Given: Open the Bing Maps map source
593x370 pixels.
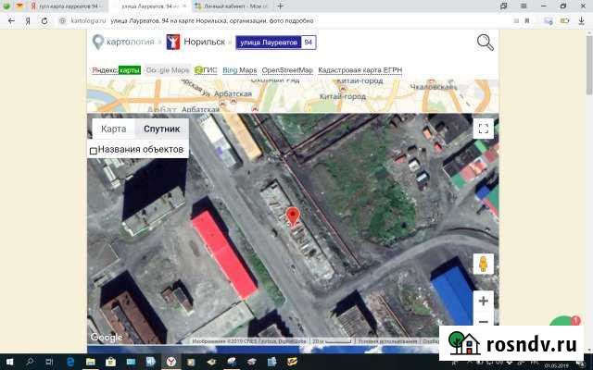Looking at the screenshot, I should [x=240, y=70].
